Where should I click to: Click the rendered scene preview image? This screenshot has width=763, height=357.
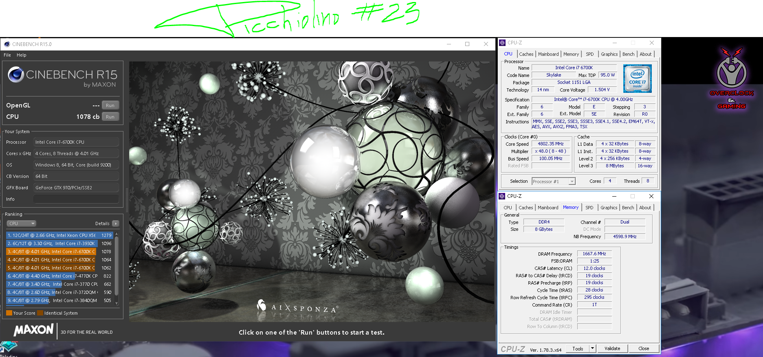point(312,191)
